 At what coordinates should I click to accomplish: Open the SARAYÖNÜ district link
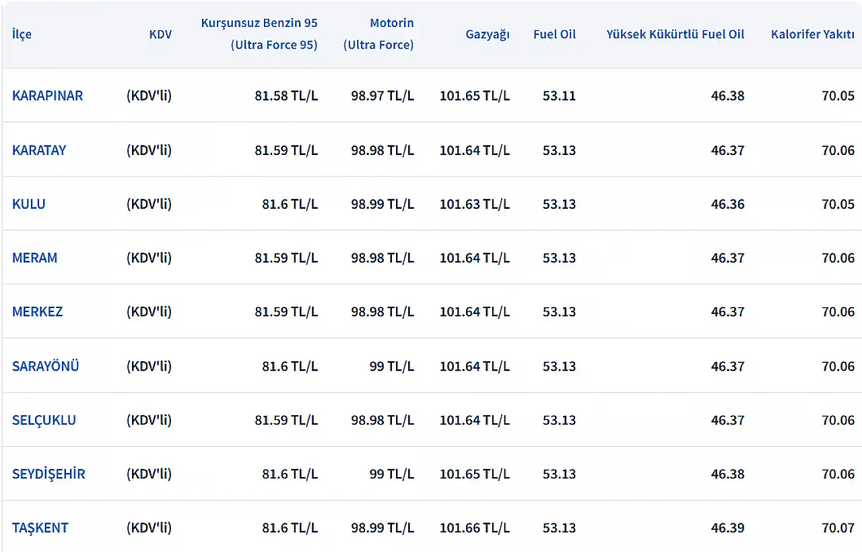click(45, 367)
